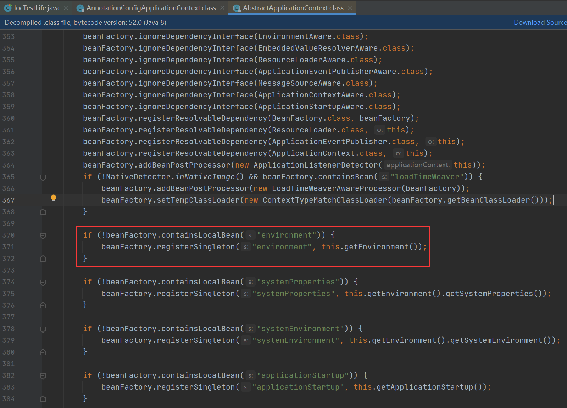Click 'getApplicationStartup' method call on line 383
This screenshot has height=408, width=567.
(x=425, y=387)
